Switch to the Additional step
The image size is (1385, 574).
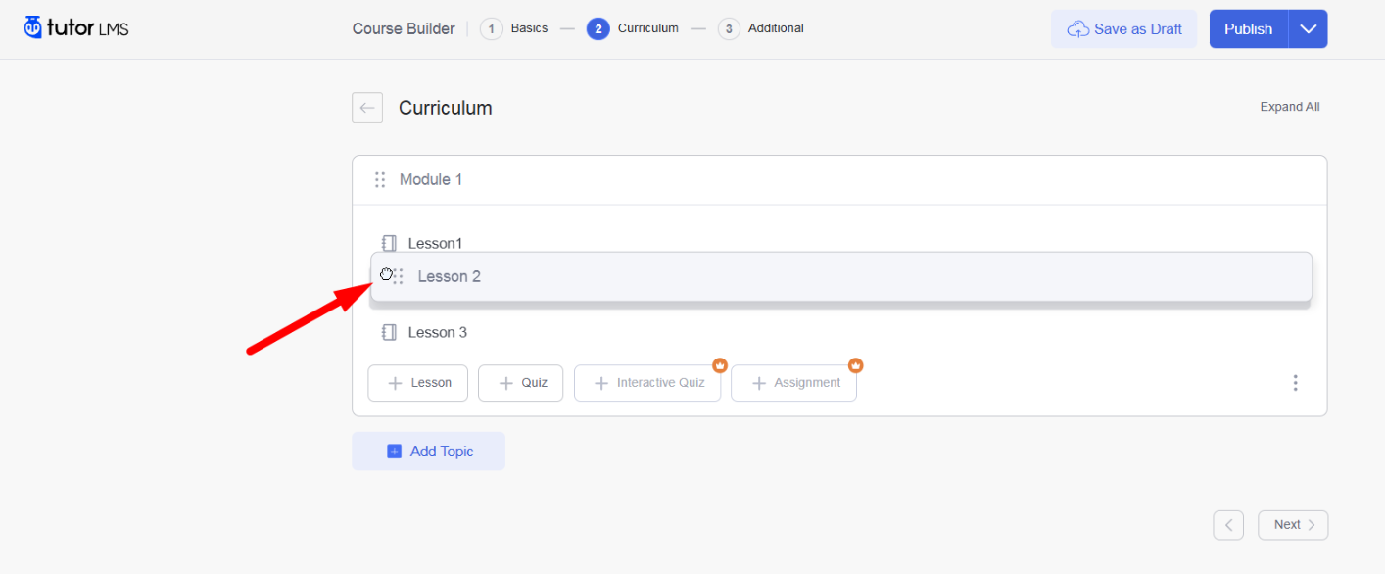click(x=762, y=29)
